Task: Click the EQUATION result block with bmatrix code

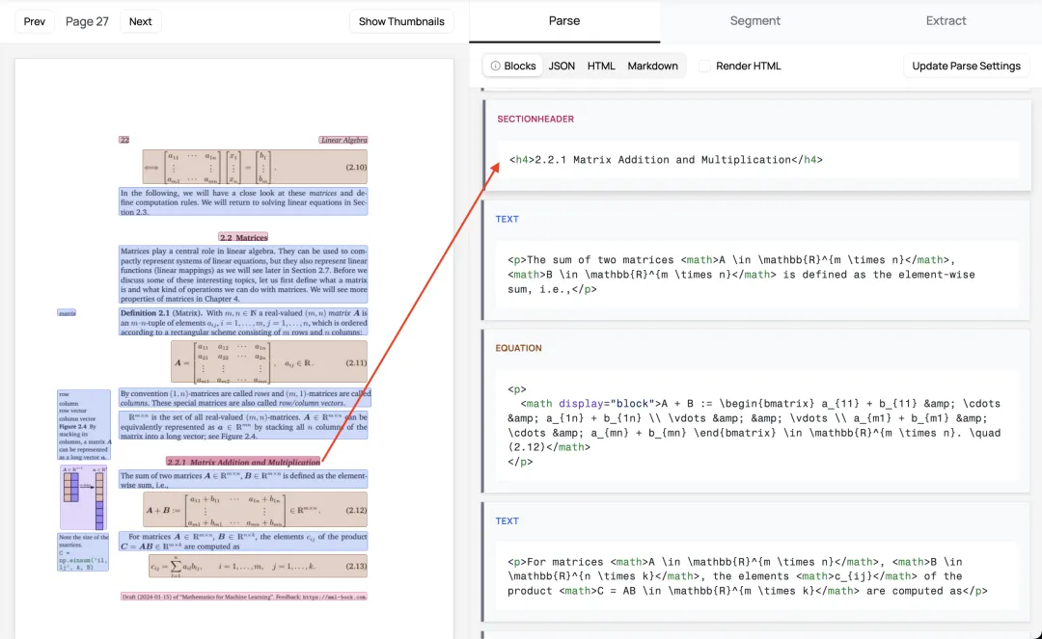Action: point(756,411)
